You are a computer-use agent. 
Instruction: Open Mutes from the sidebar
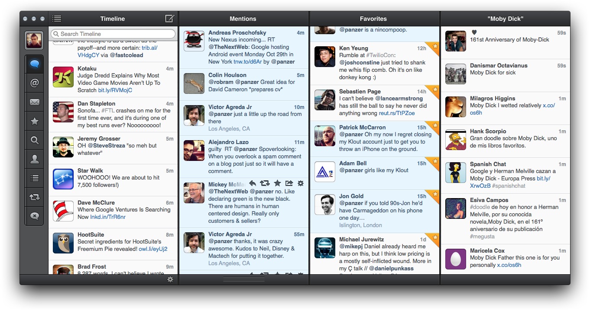click(35, 216)
